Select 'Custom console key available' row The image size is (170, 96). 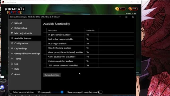(88, 61)
